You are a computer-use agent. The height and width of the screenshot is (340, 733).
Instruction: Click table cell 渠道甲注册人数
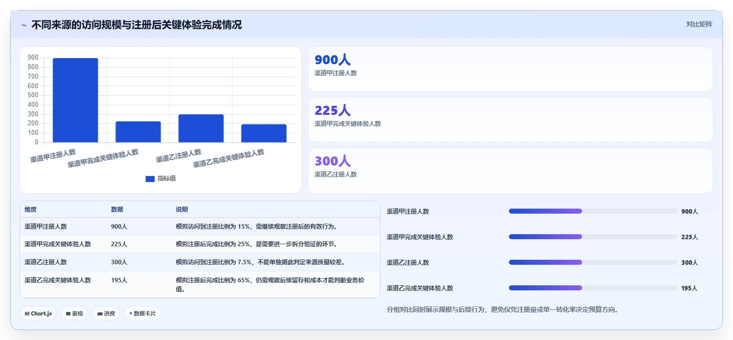(46, 227)
